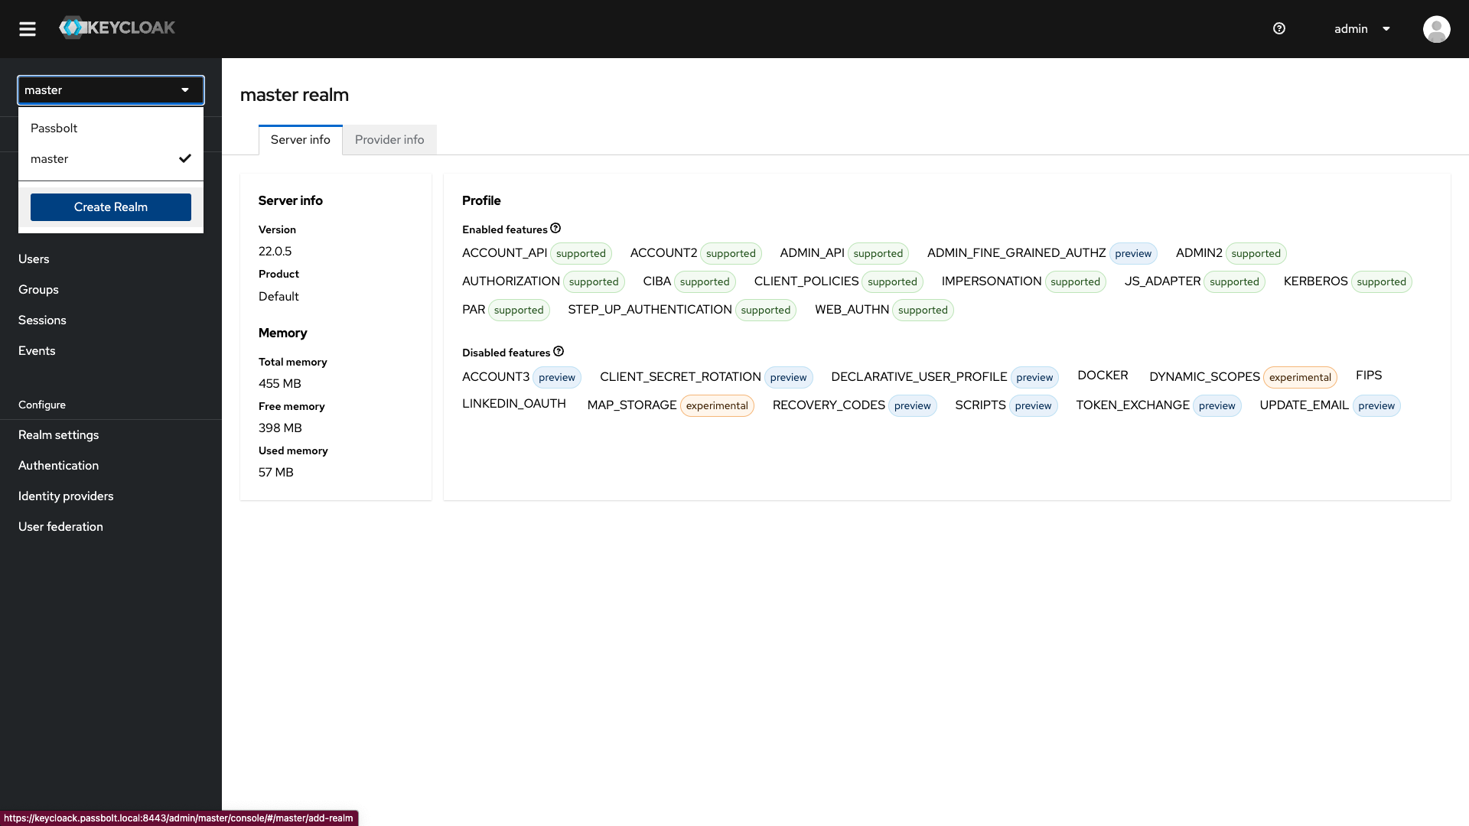Click help icon next to Enabled features

click(x=555, y=228)
